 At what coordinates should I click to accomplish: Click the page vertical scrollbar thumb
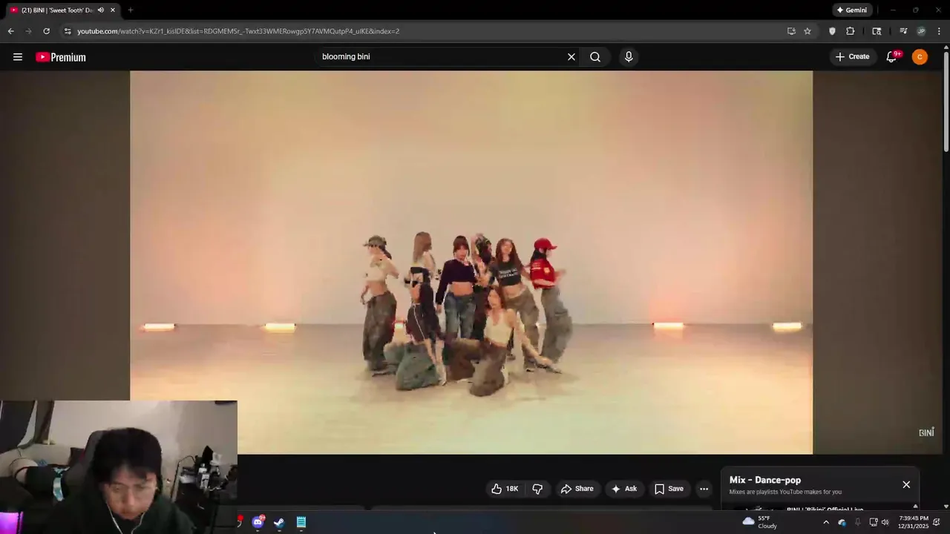[x=946, y=100]
